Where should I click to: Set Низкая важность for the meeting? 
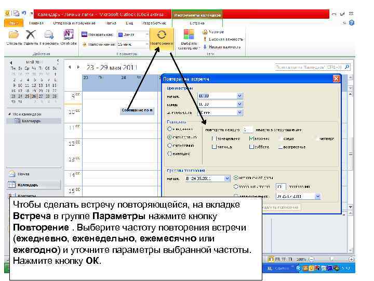(222, 47)
